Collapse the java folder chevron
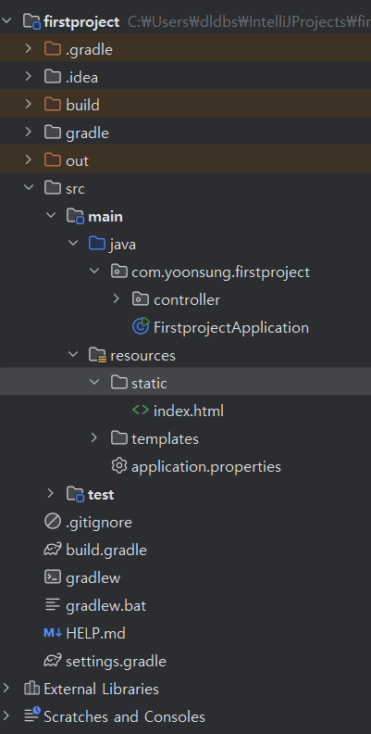371x734 pixels. [x=72, y=244]
